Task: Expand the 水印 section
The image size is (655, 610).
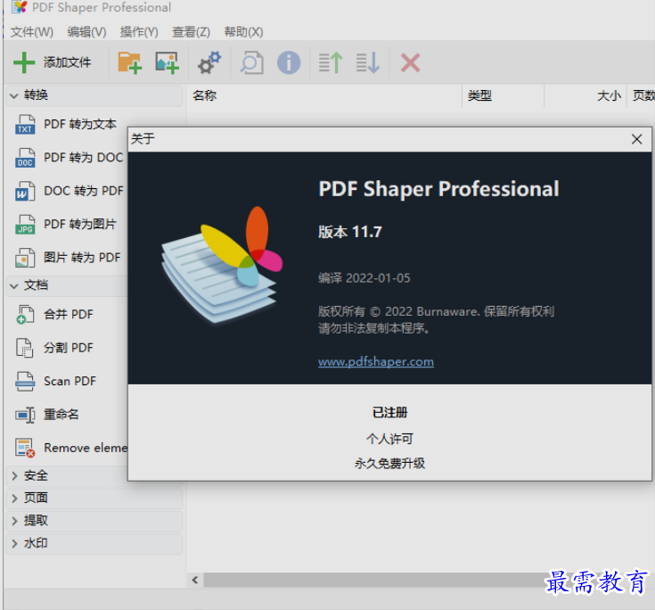Action: pos(14,543)
